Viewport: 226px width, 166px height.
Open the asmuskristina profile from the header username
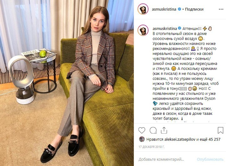tap(164, 9)
